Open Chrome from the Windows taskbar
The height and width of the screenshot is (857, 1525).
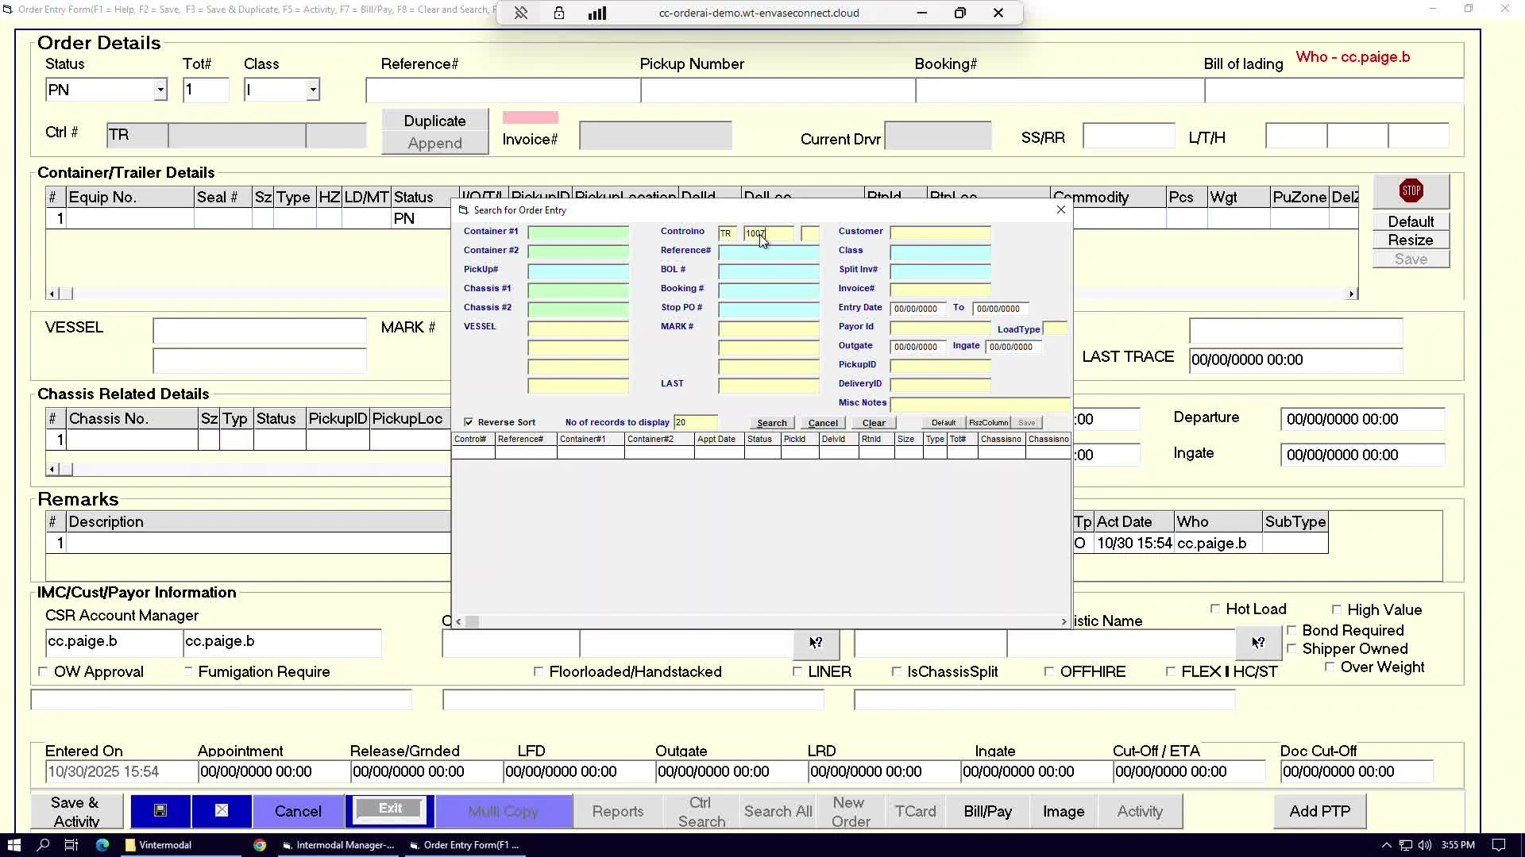pyautogui.click(x=260, y=845)
